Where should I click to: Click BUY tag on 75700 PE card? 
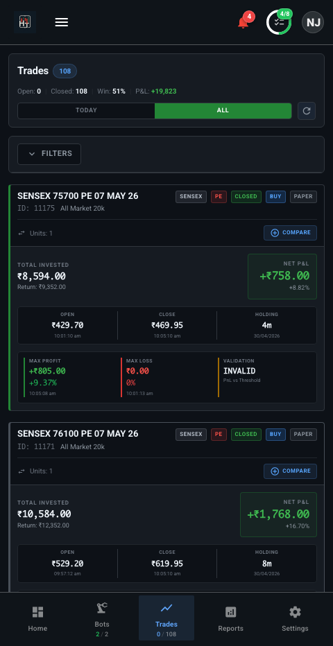(x=275, y=197)
